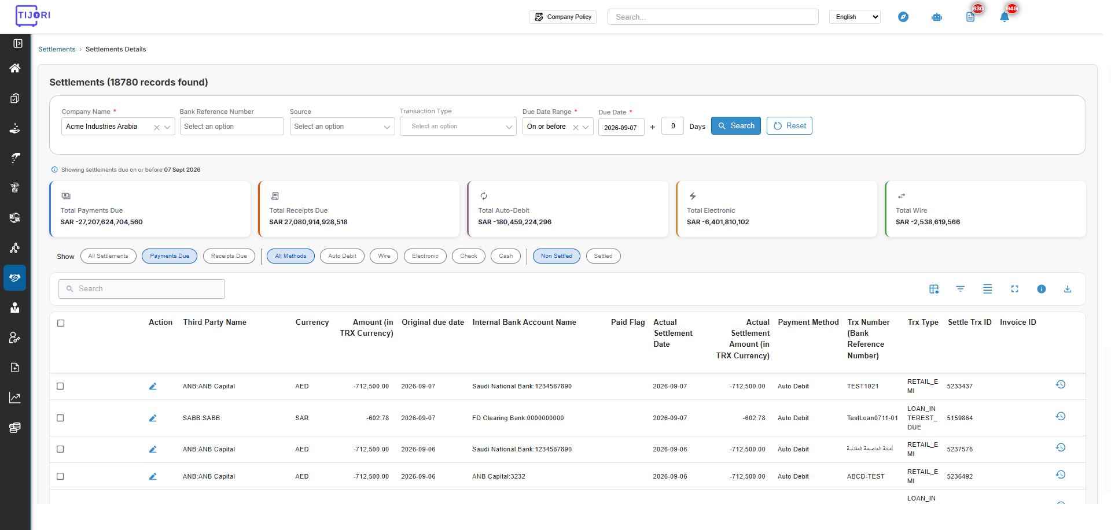Clear the Acme Industries Arabia selection
Viewport: 1111px width, 530px height.
point(156,127)
